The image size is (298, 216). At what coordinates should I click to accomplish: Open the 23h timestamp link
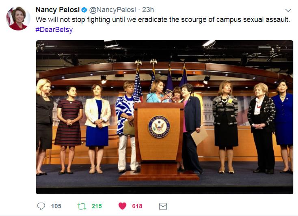[148, 10]
